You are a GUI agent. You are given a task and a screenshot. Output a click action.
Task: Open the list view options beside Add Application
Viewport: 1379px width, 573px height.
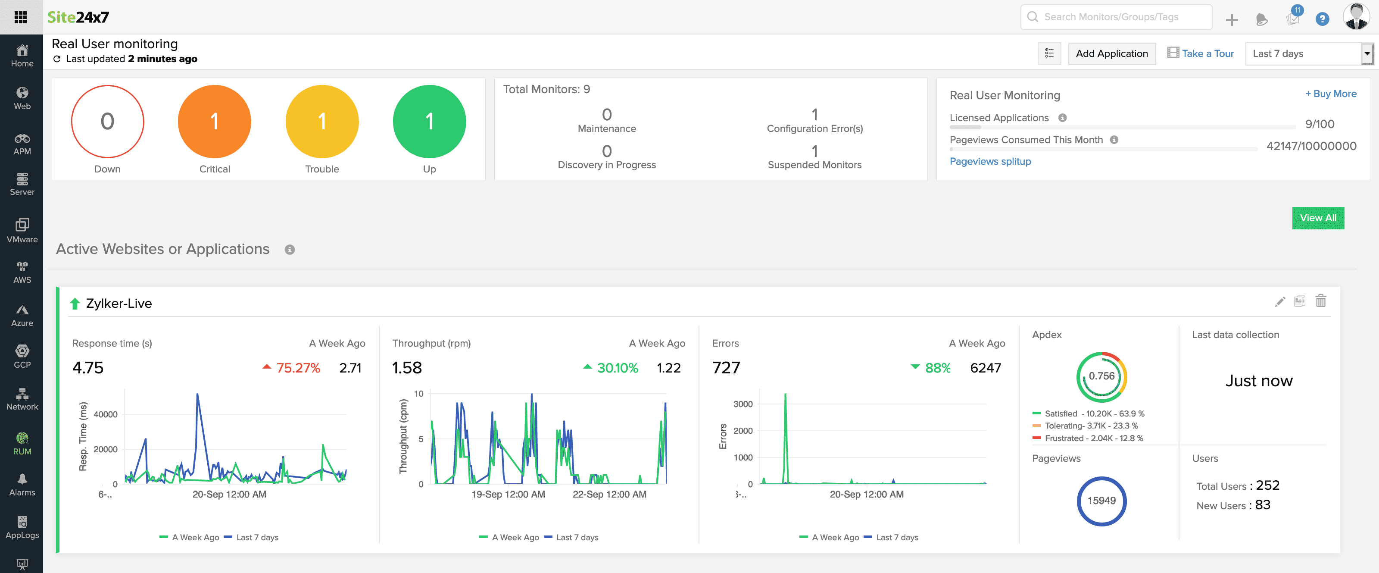[x=1049, y=53]
